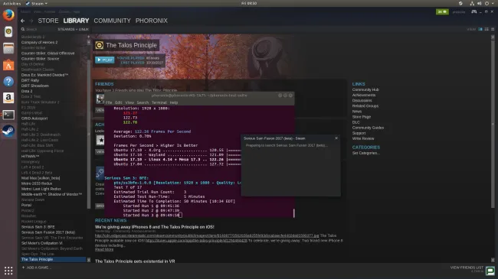Image resolution: width=498 pixels, height=279 pixels.
Task: Click the library search magnifier icon
Action: (x=23, y=29)
